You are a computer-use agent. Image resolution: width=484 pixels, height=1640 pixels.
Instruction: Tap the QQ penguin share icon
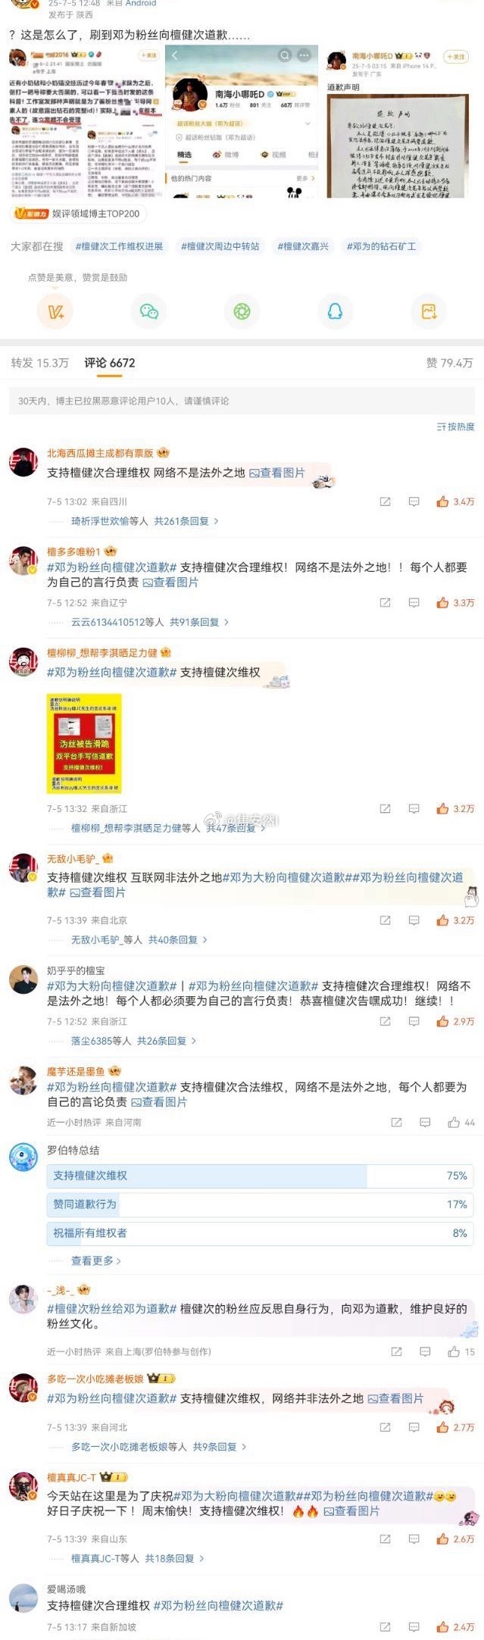335,311
